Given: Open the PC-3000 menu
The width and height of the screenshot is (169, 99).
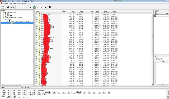Looking at the screenshot, I should (x=6, y=3).
